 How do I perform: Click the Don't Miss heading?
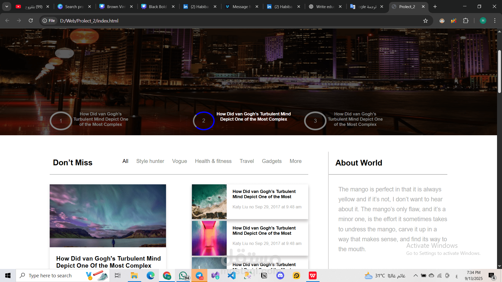(73, 162)
